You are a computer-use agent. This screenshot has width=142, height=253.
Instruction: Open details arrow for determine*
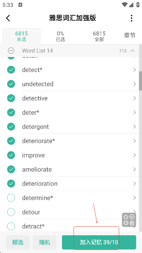tap(135, 198)
